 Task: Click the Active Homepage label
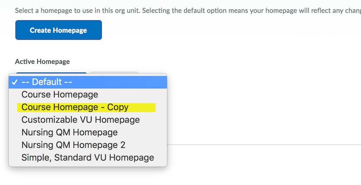click(42, 62)
